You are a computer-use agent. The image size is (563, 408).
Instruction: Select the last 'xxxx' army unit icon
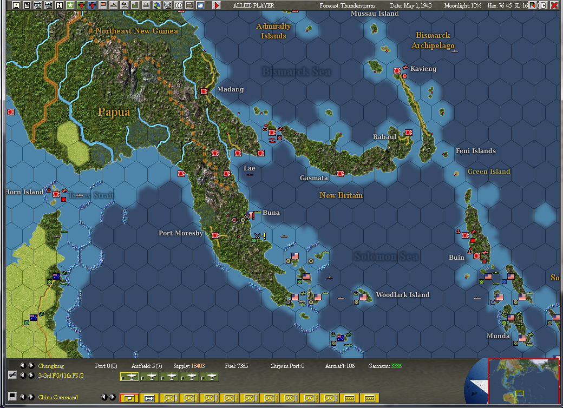369,398
